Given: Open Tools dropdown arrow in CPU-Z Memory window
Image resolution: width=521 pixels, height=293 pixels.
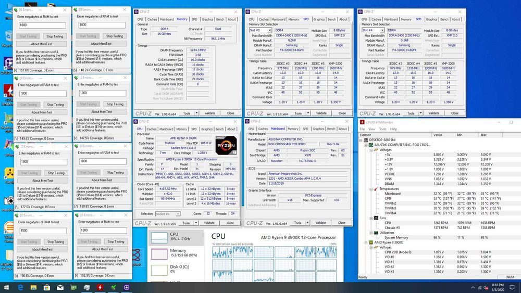Looking at the screenshot, I should 196,113.
